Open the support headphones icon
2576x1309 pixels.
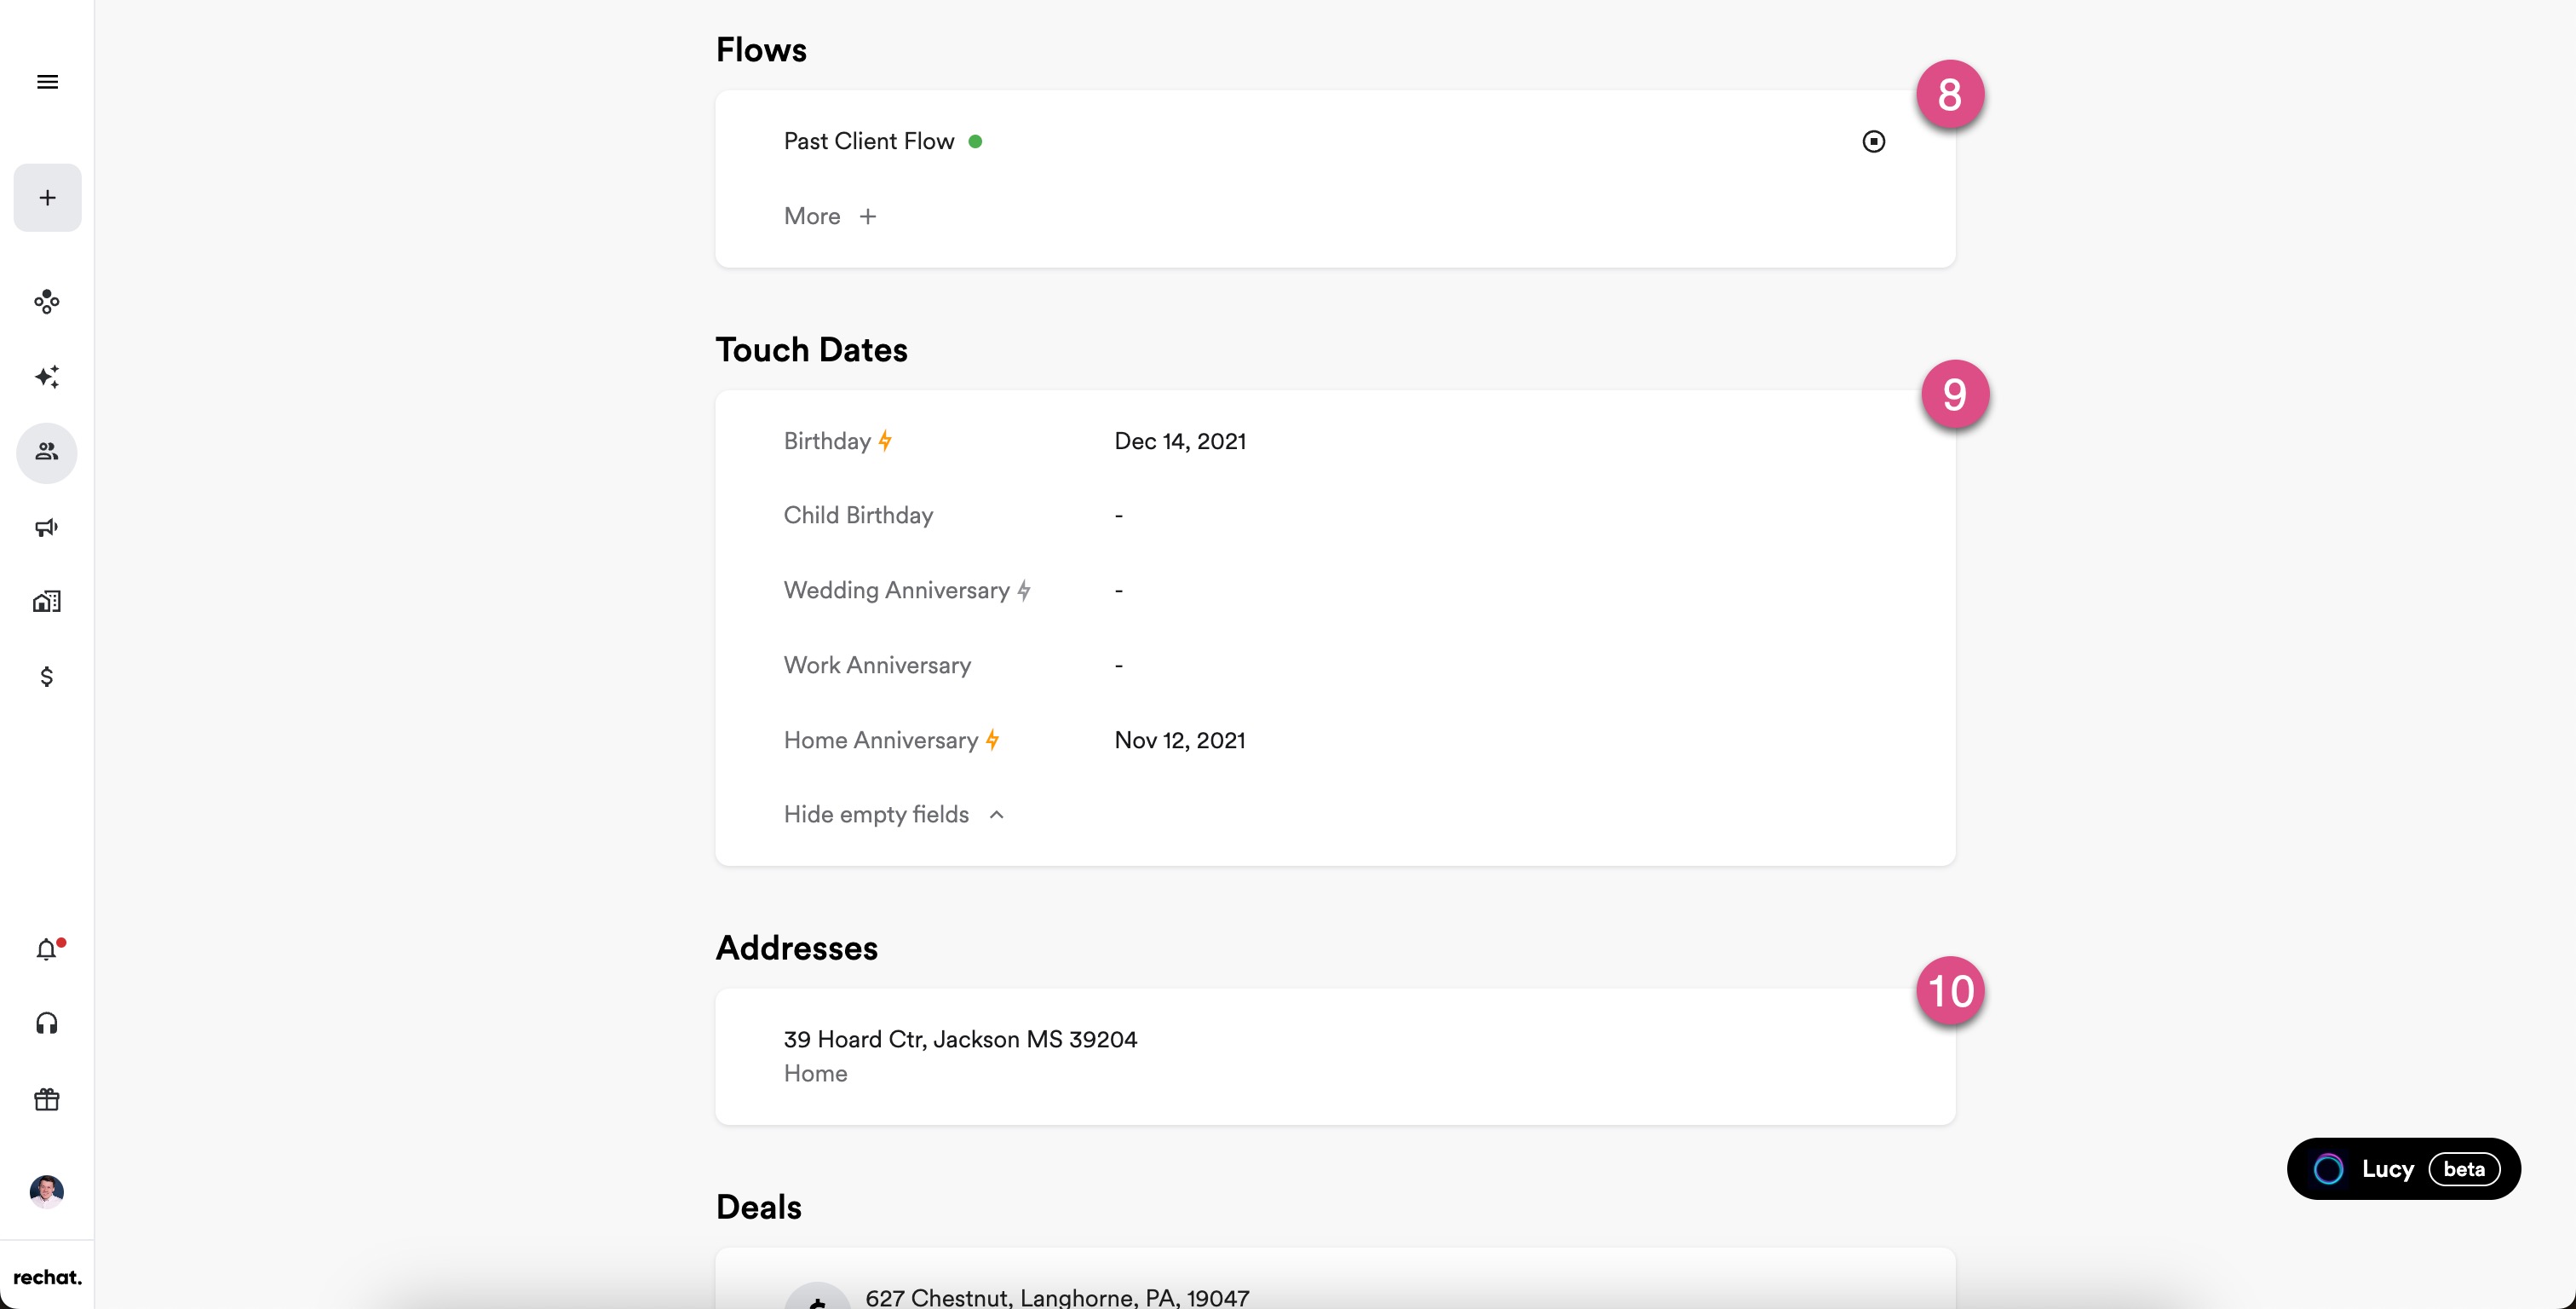coord(47,1023)
